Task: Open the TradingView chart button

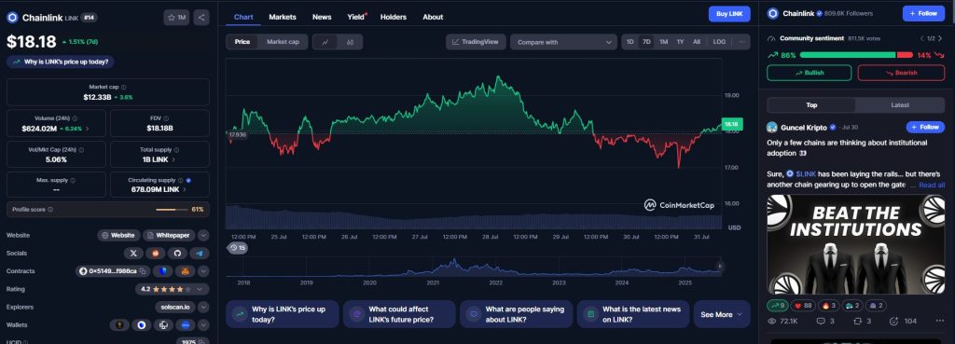Action: [x=476, y=42]
